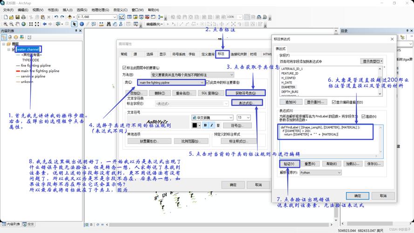Click the Undo arrow icon
The image size is (414, 233).
56,17
